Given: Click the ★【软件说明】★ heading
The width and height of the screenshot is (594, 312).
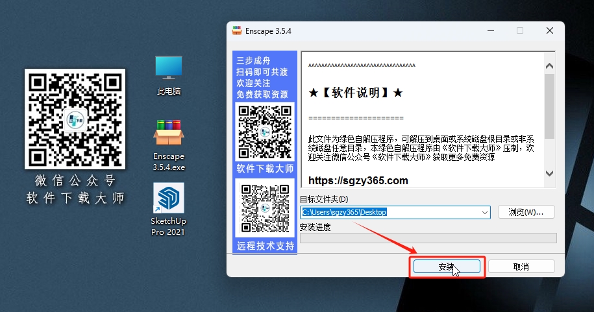Looking at the screenshot, I should [x=355, y=93].
